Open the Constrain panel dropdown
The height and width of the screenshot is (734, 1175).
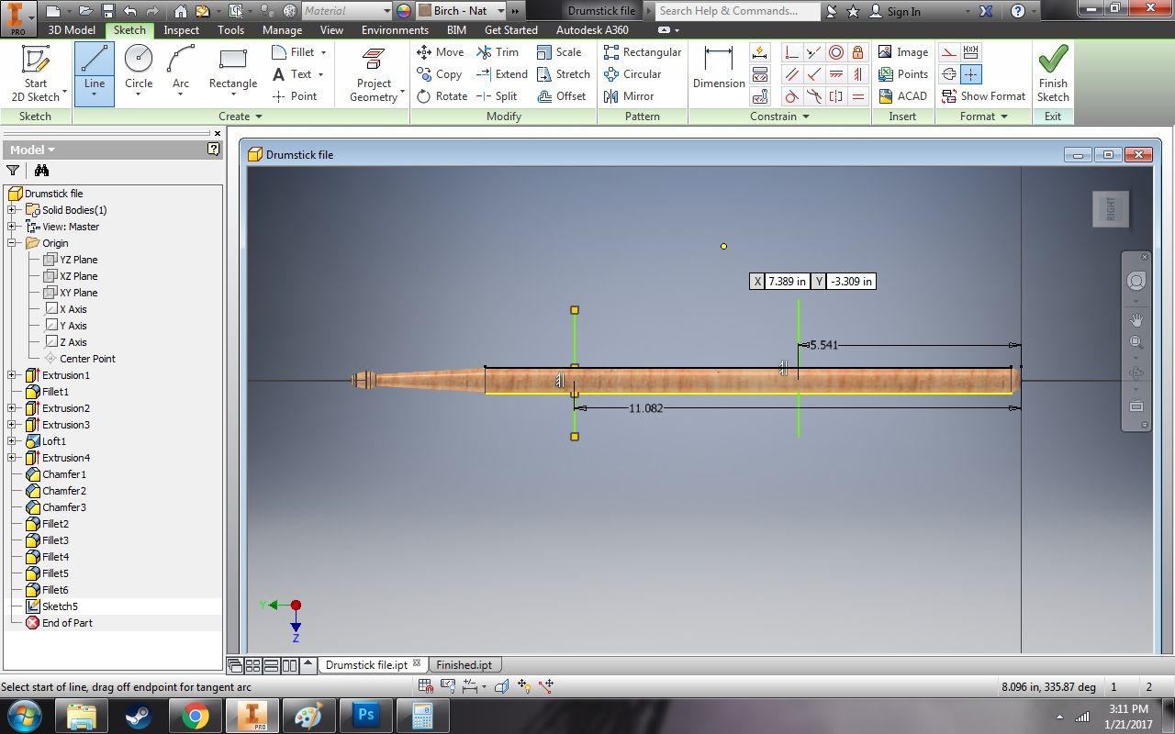click(804, 117)
